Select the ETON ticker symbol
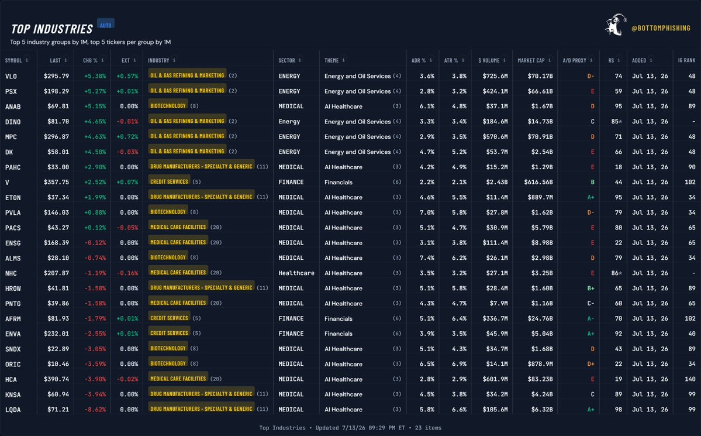 13,197
